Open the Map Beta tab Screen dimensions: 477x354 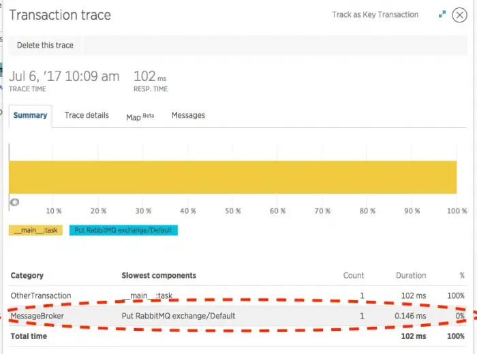[x=140, y=116]
